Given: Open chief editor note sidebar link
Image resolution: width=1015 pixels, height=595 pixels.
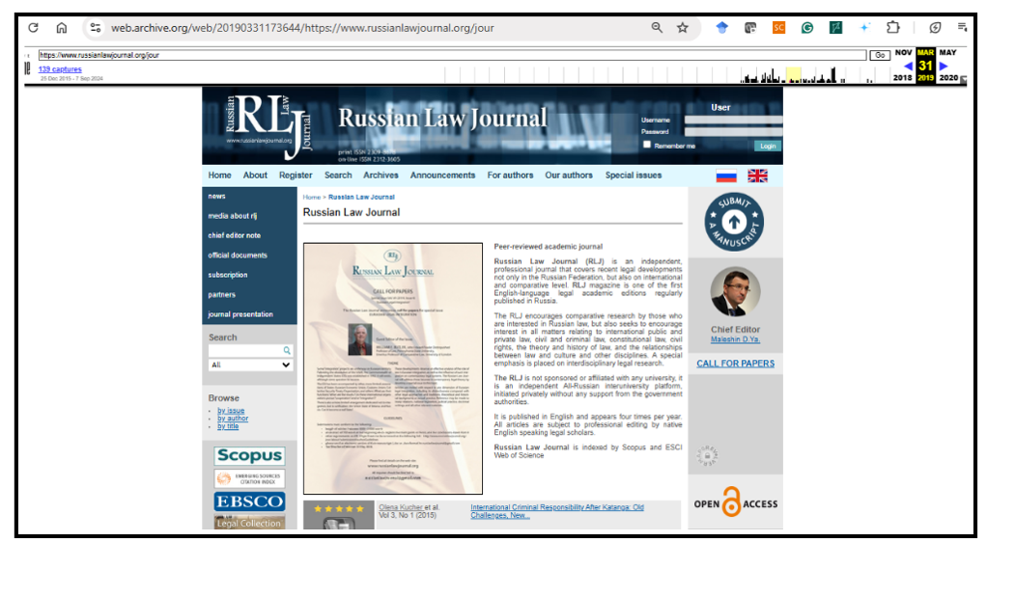Looking at the screenshot, I should click(x=235, y=235).
